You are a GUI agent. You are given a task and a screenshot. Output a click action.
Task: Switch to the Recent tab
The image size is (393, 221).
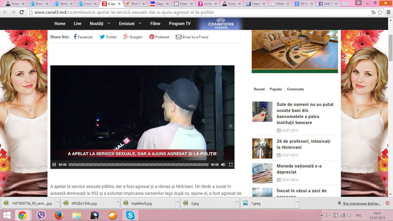point(259,89)
